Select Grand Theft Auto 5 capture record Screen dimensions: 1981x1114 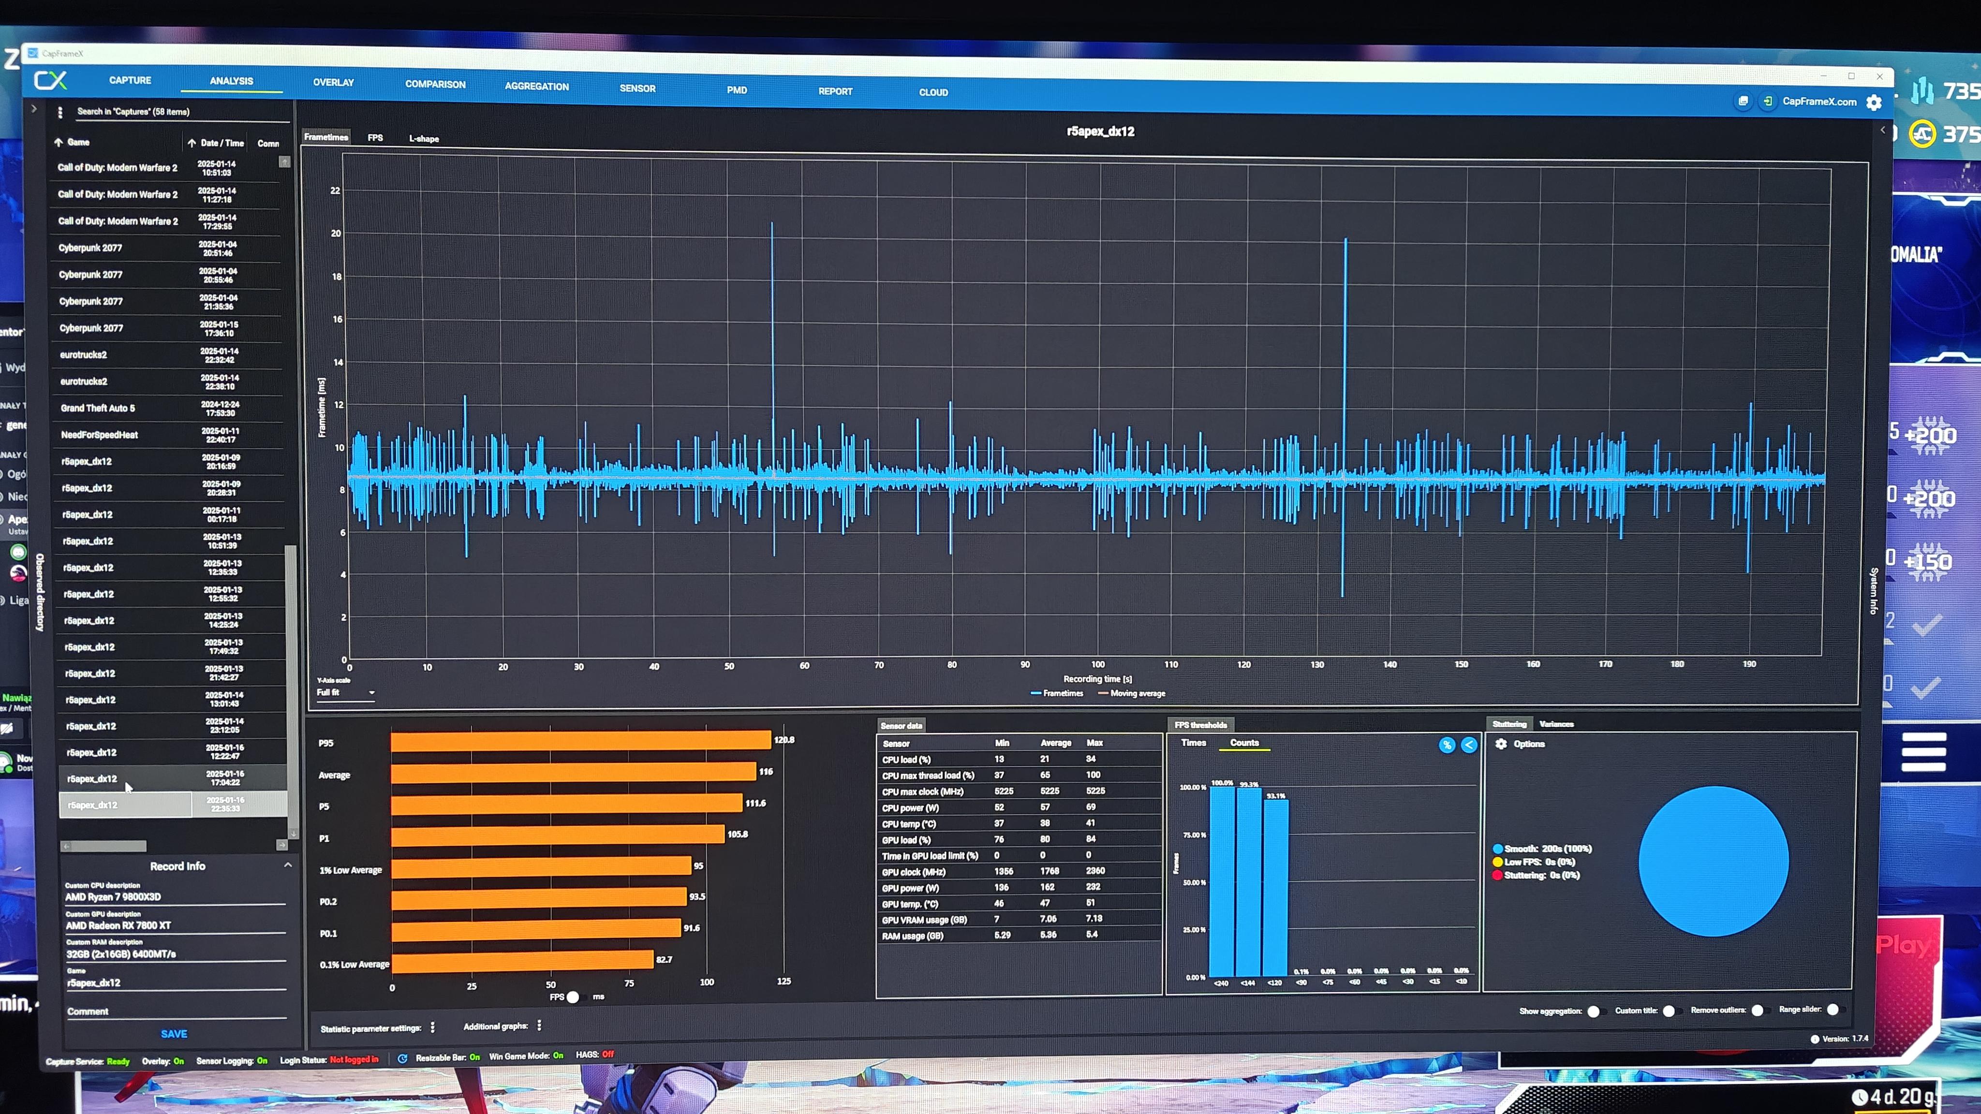pyautogui.click(x=98, y=408)
